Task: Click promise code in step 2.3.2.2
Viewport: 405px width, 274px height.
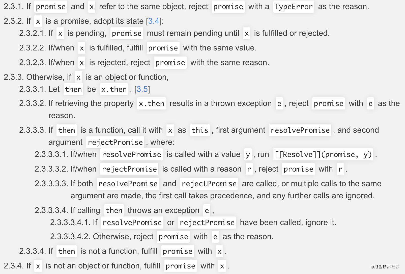Action: coord(163,48)
